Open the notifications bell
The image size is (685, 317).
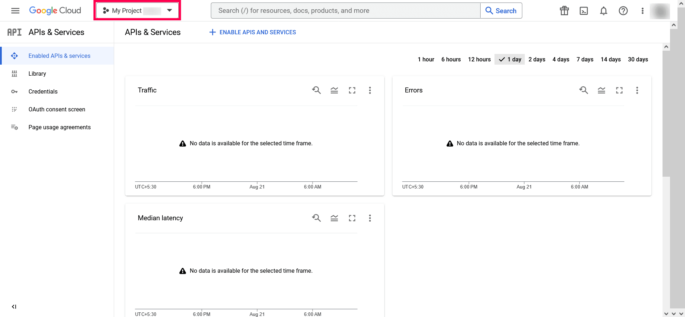603,11
